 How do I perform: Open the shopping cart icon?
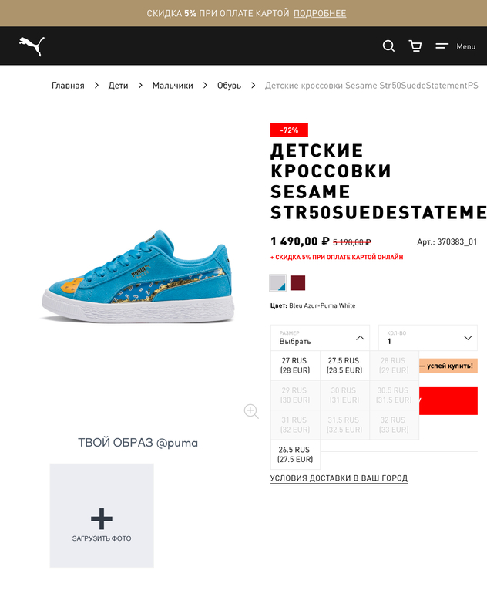(415, 46)
